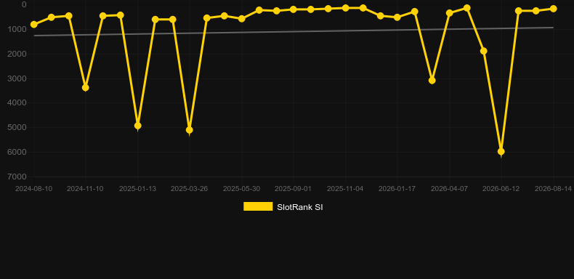This screenshot has width=574, height=279.
Task: Click the 4000 y-axis label
Action: point(17,103)
